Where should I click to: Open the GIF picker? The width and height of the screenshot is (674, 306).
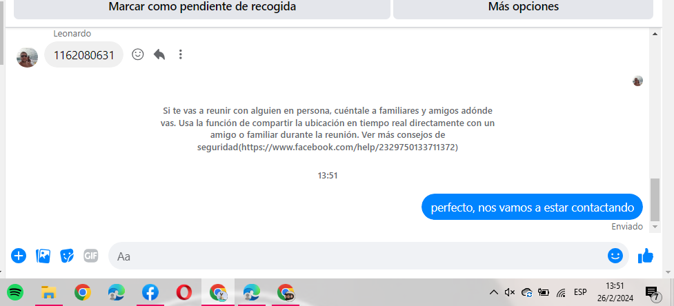90,256
